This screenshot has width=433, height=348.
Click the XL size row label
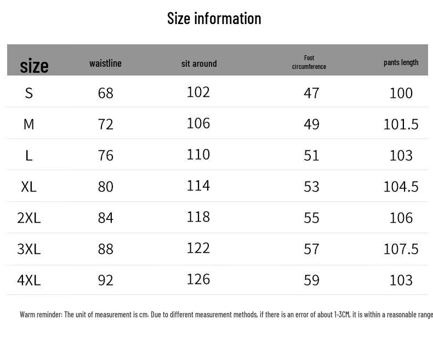click(29, 187)
